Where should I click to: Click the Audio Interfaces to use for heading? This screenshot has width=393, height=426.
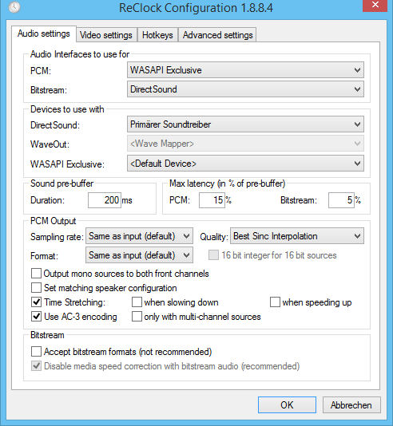tap(80, 54)
